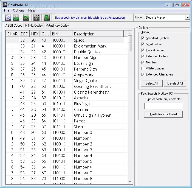This screenshot has height=188, width=192.
Task: Open the Help menu
Action: tap(32, 10)
